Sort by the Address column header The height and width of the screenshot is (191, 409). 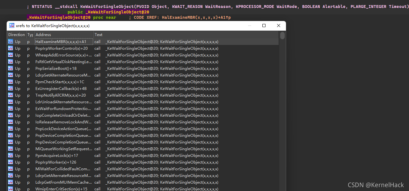63,34
